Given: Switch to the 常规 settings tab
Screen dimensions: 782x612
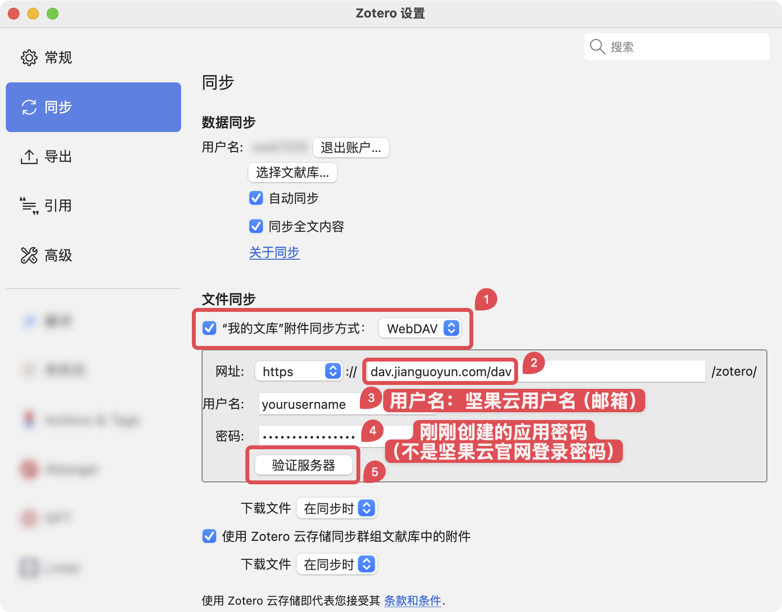Looking at the screenshot, I should tap(29, 57).
